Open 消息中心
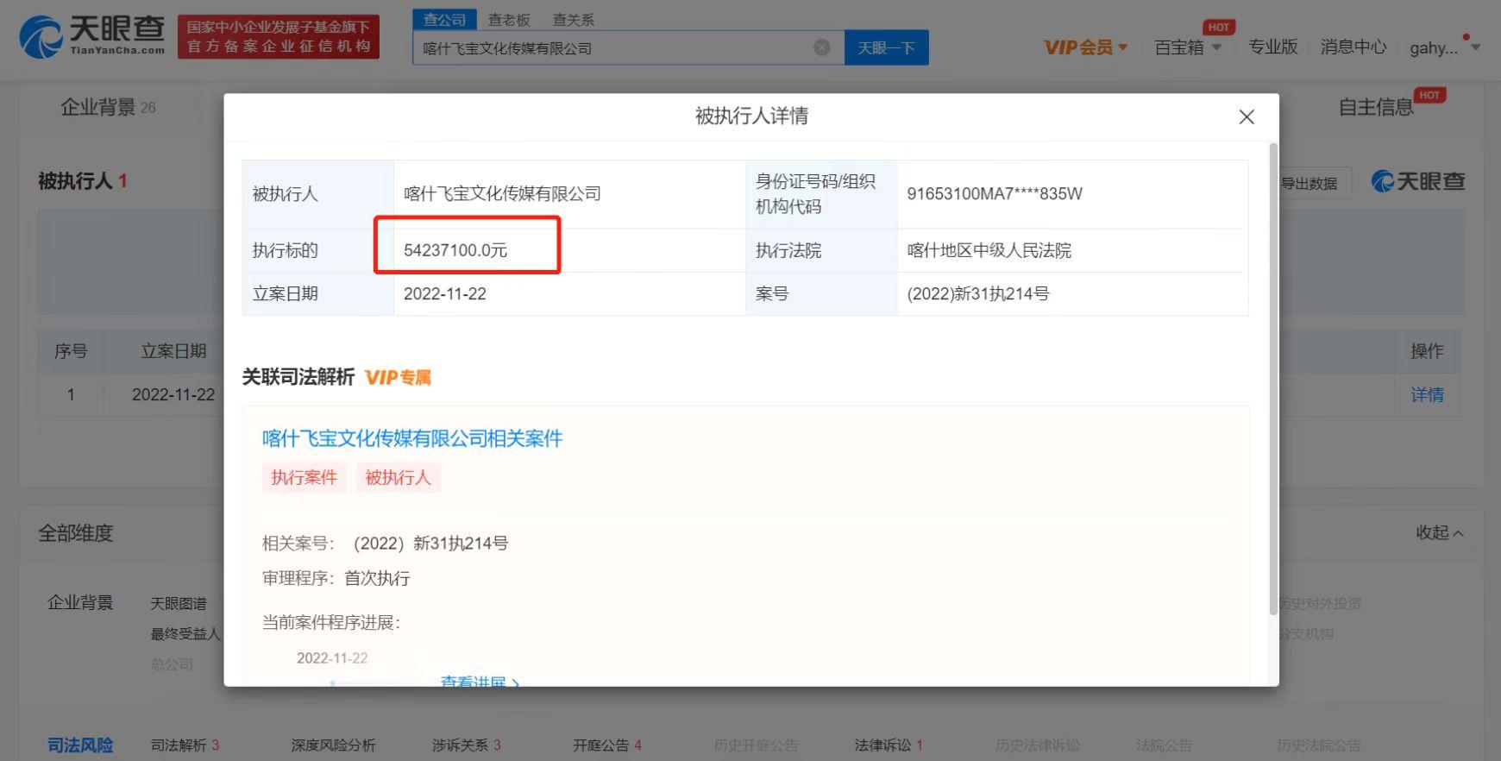1501x761 pixels. (x=1353, y=47)
